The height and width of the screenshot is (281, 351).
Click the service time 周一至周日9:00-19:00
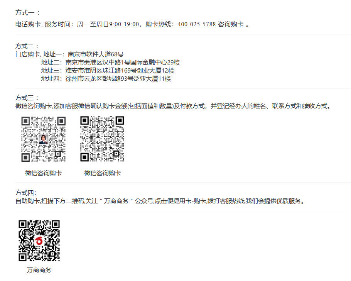[x=108, y=24]
